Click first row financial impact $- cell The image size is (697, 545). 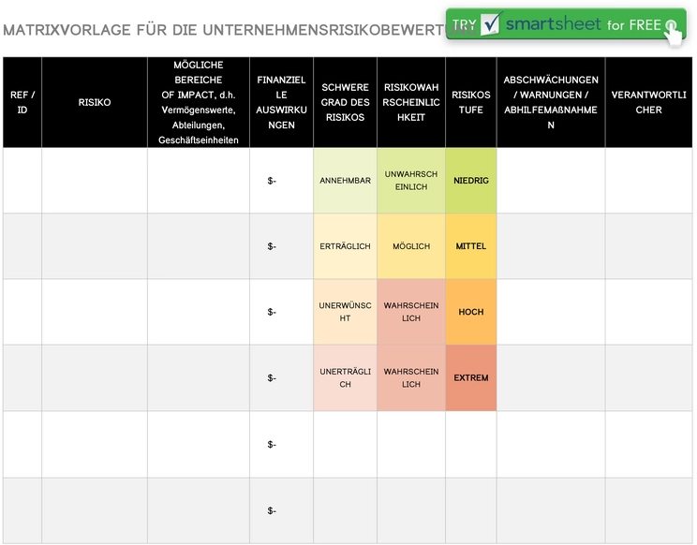pos(281,181)
